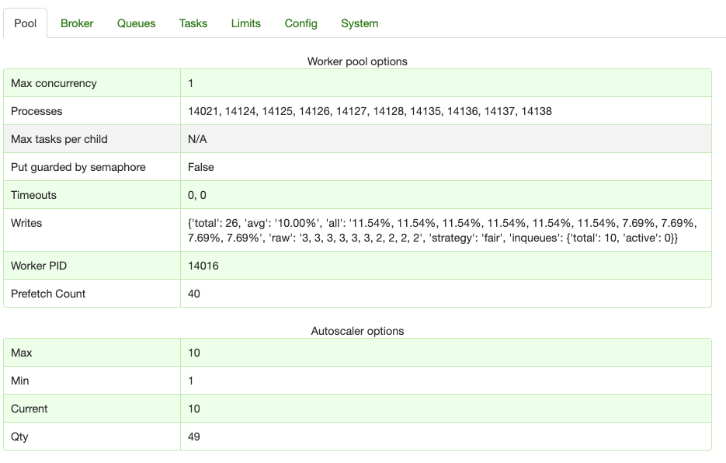The height and width of the screenshot is (463, 726).
Task: Click the Prefetch Count value 40
Action: 194,294
